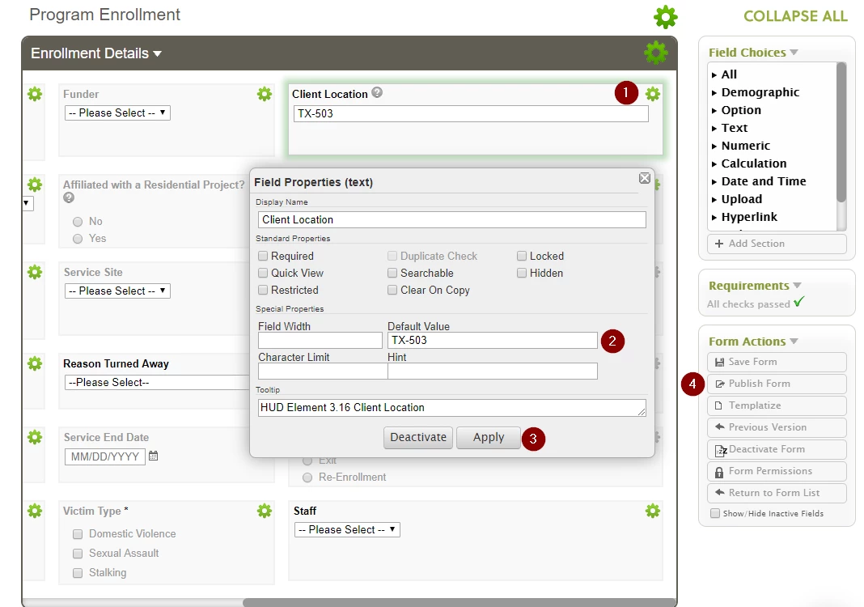This screenshot has height=607, width=864.
Task: Collapse the Field Choices panel
Action: pyautogui.click(x=794, y=53)
